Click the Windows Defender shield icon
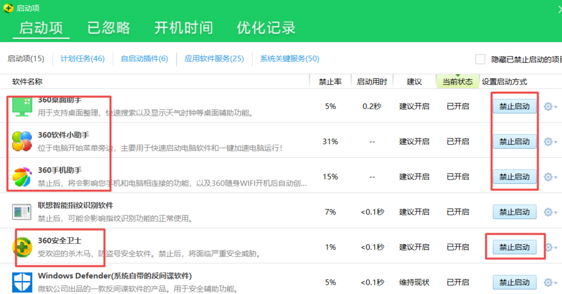The image size is (562, 294). pyautogui.click(x=22, y=282)
